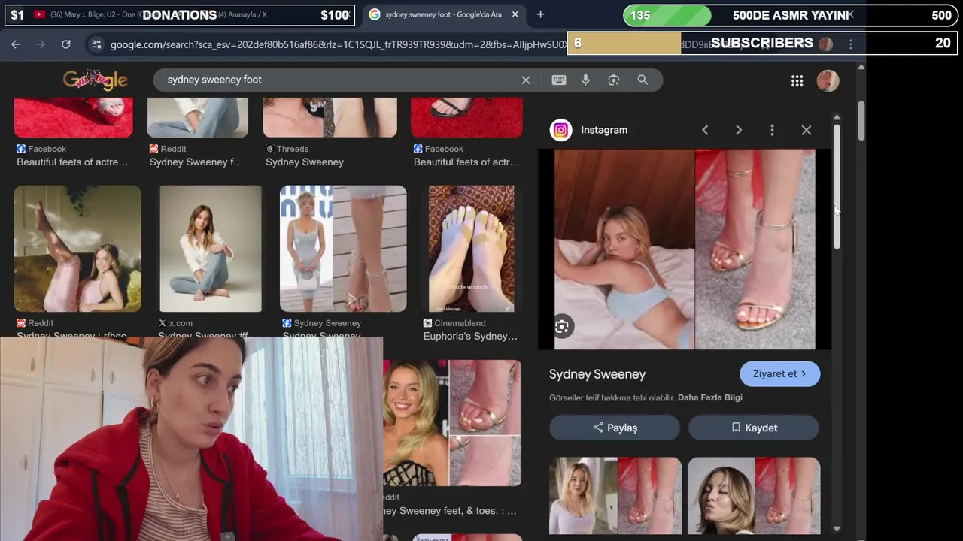Search by image with Lens icon

(x=614, y=80)
